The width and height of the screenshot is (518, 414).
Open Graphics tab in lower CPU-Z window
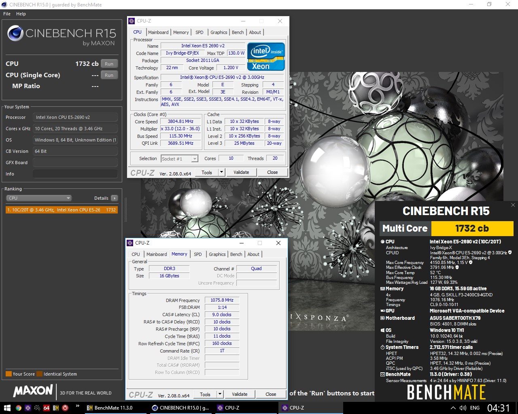tap(217, 254)
